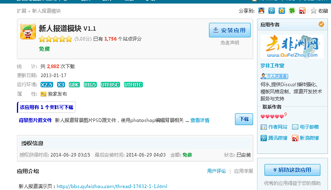Click the clown app icon
331x190 pixels.
(x=28, y=31)
